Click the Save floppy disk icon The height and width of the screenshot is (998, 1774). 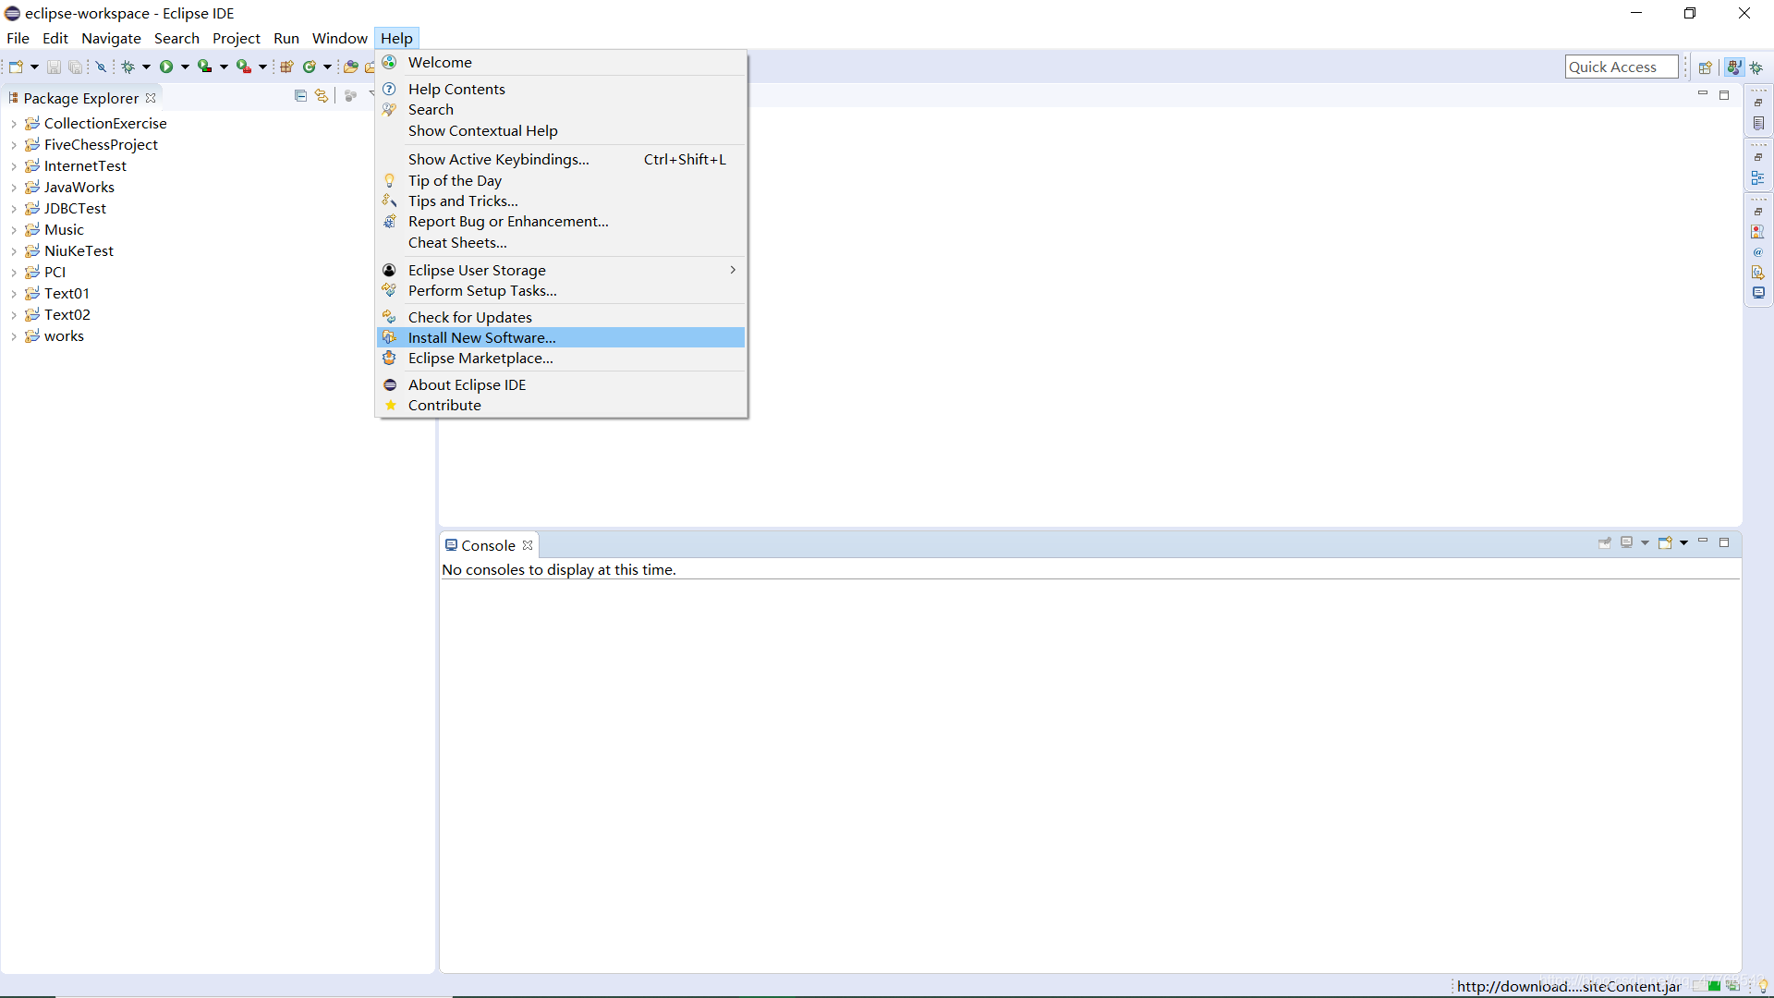coord(54,67)
